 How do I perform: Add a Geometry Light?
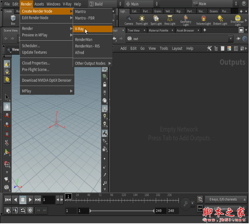pyautogui.click(x=186, y=21)
